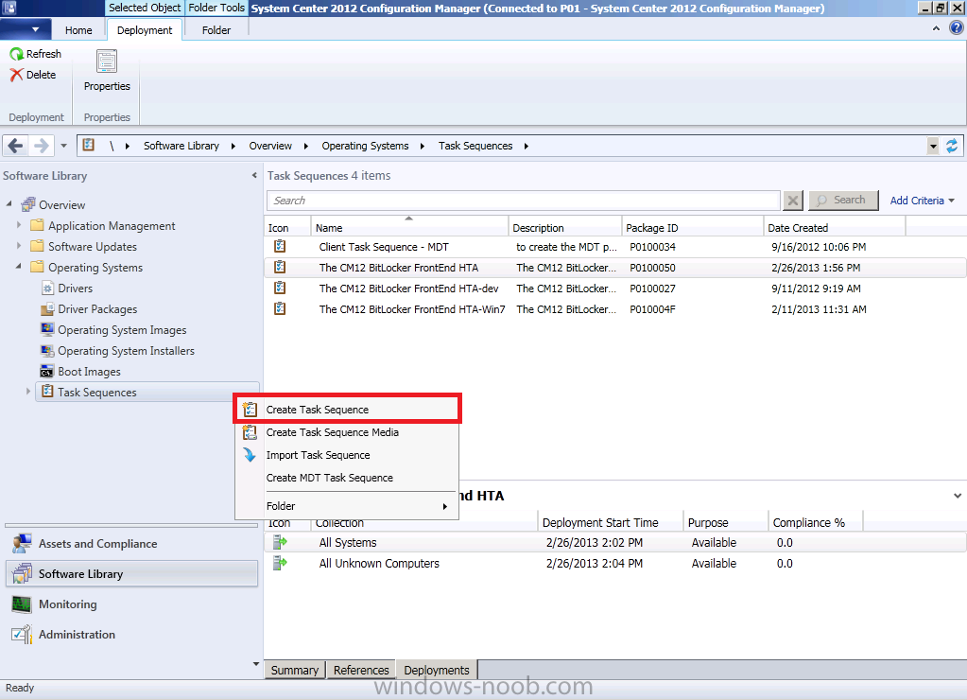The height and width of the screenshot is (700, 967).
Task: Click Operating Systems in the breadcrumb
Action: pos(365,146)
